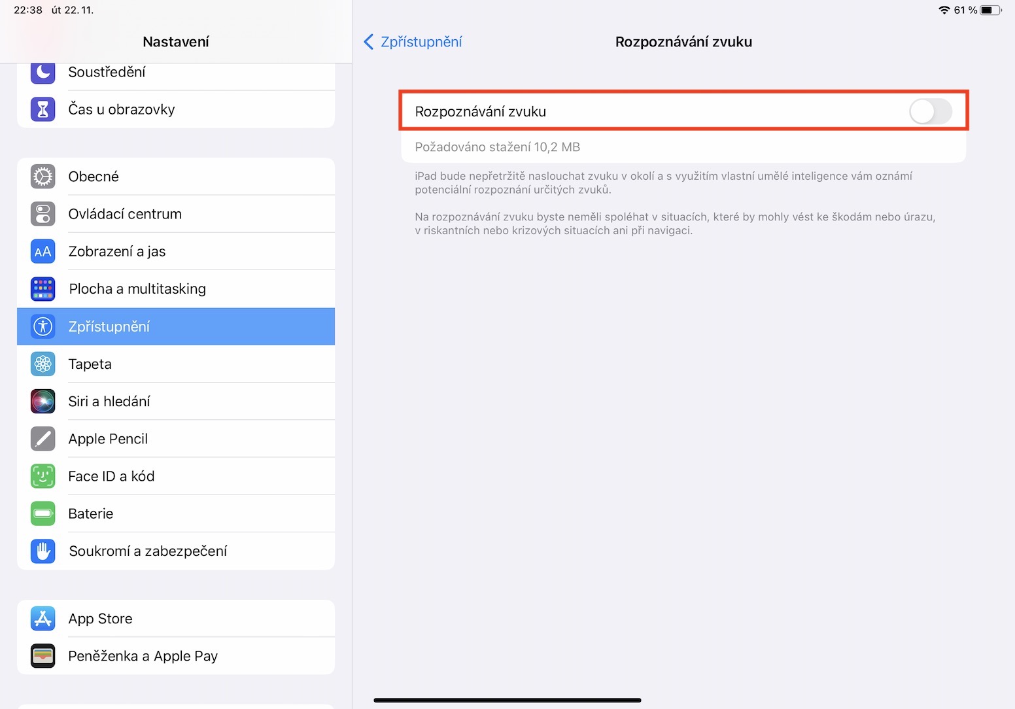Tap the Ovládací centrum icon
The image size is (1015, 709).
click(43, 214)
